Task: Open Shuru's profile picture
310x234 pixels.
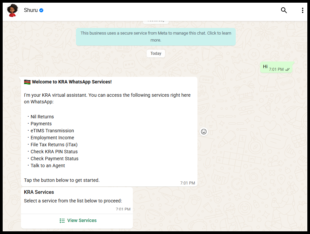Action: (12, 10)
